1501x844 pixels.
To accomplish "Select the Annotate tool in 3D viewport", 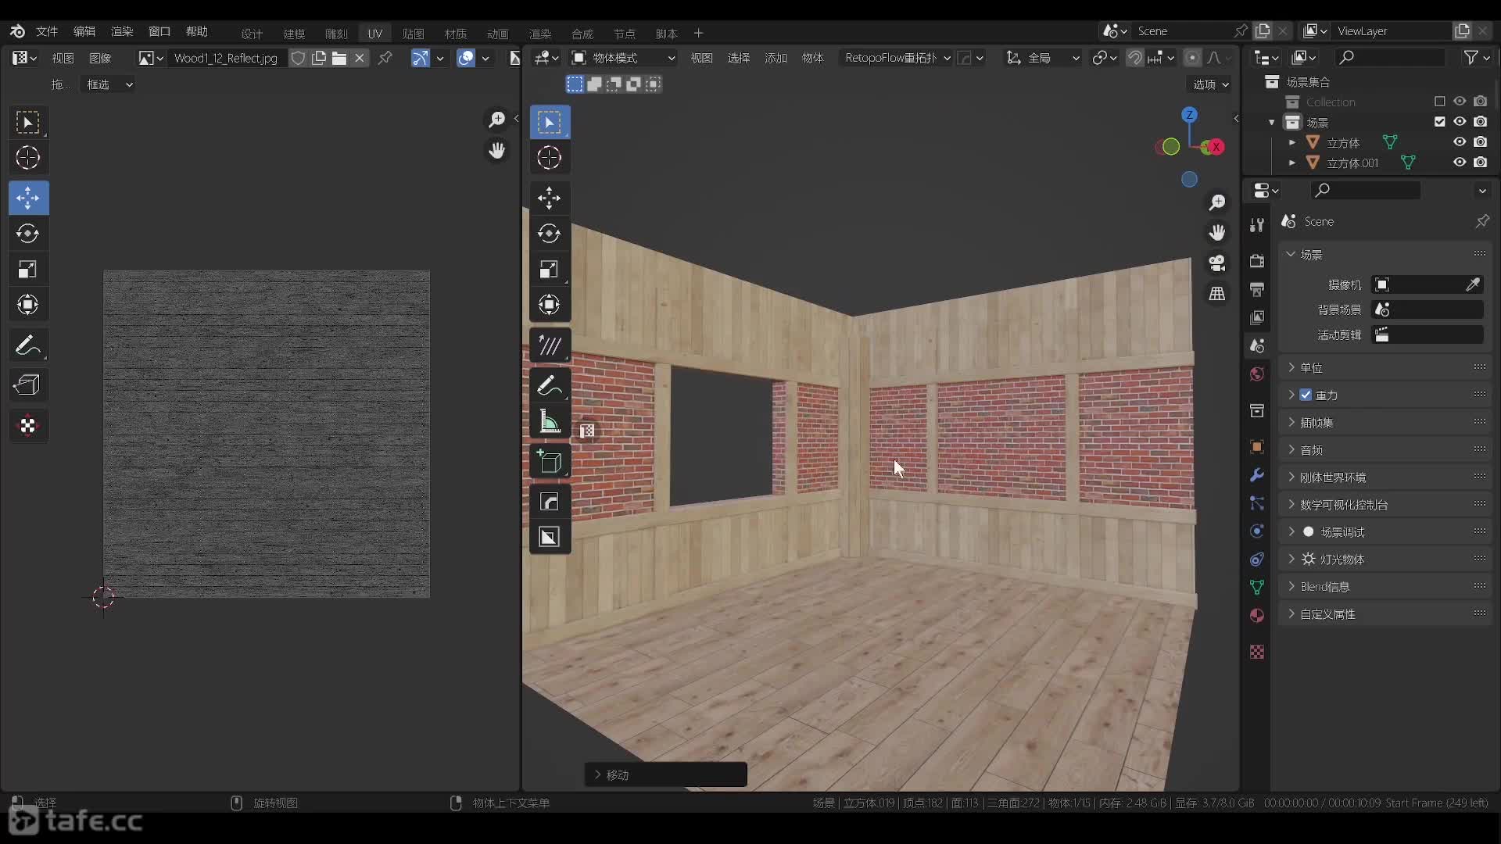I will [x=550, y=386].
